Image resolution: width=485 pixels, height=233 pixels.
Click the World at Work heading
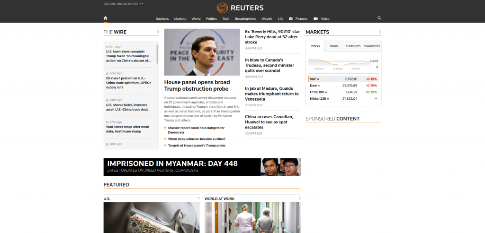[x=219, y=199]
